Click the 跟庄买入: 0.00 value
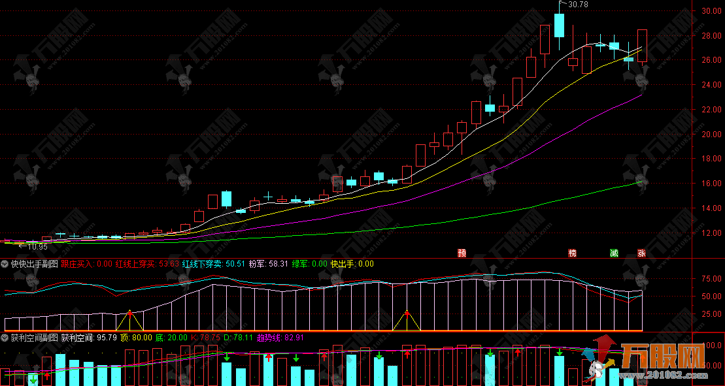725x386 pixels. click(x=87, y=264)
